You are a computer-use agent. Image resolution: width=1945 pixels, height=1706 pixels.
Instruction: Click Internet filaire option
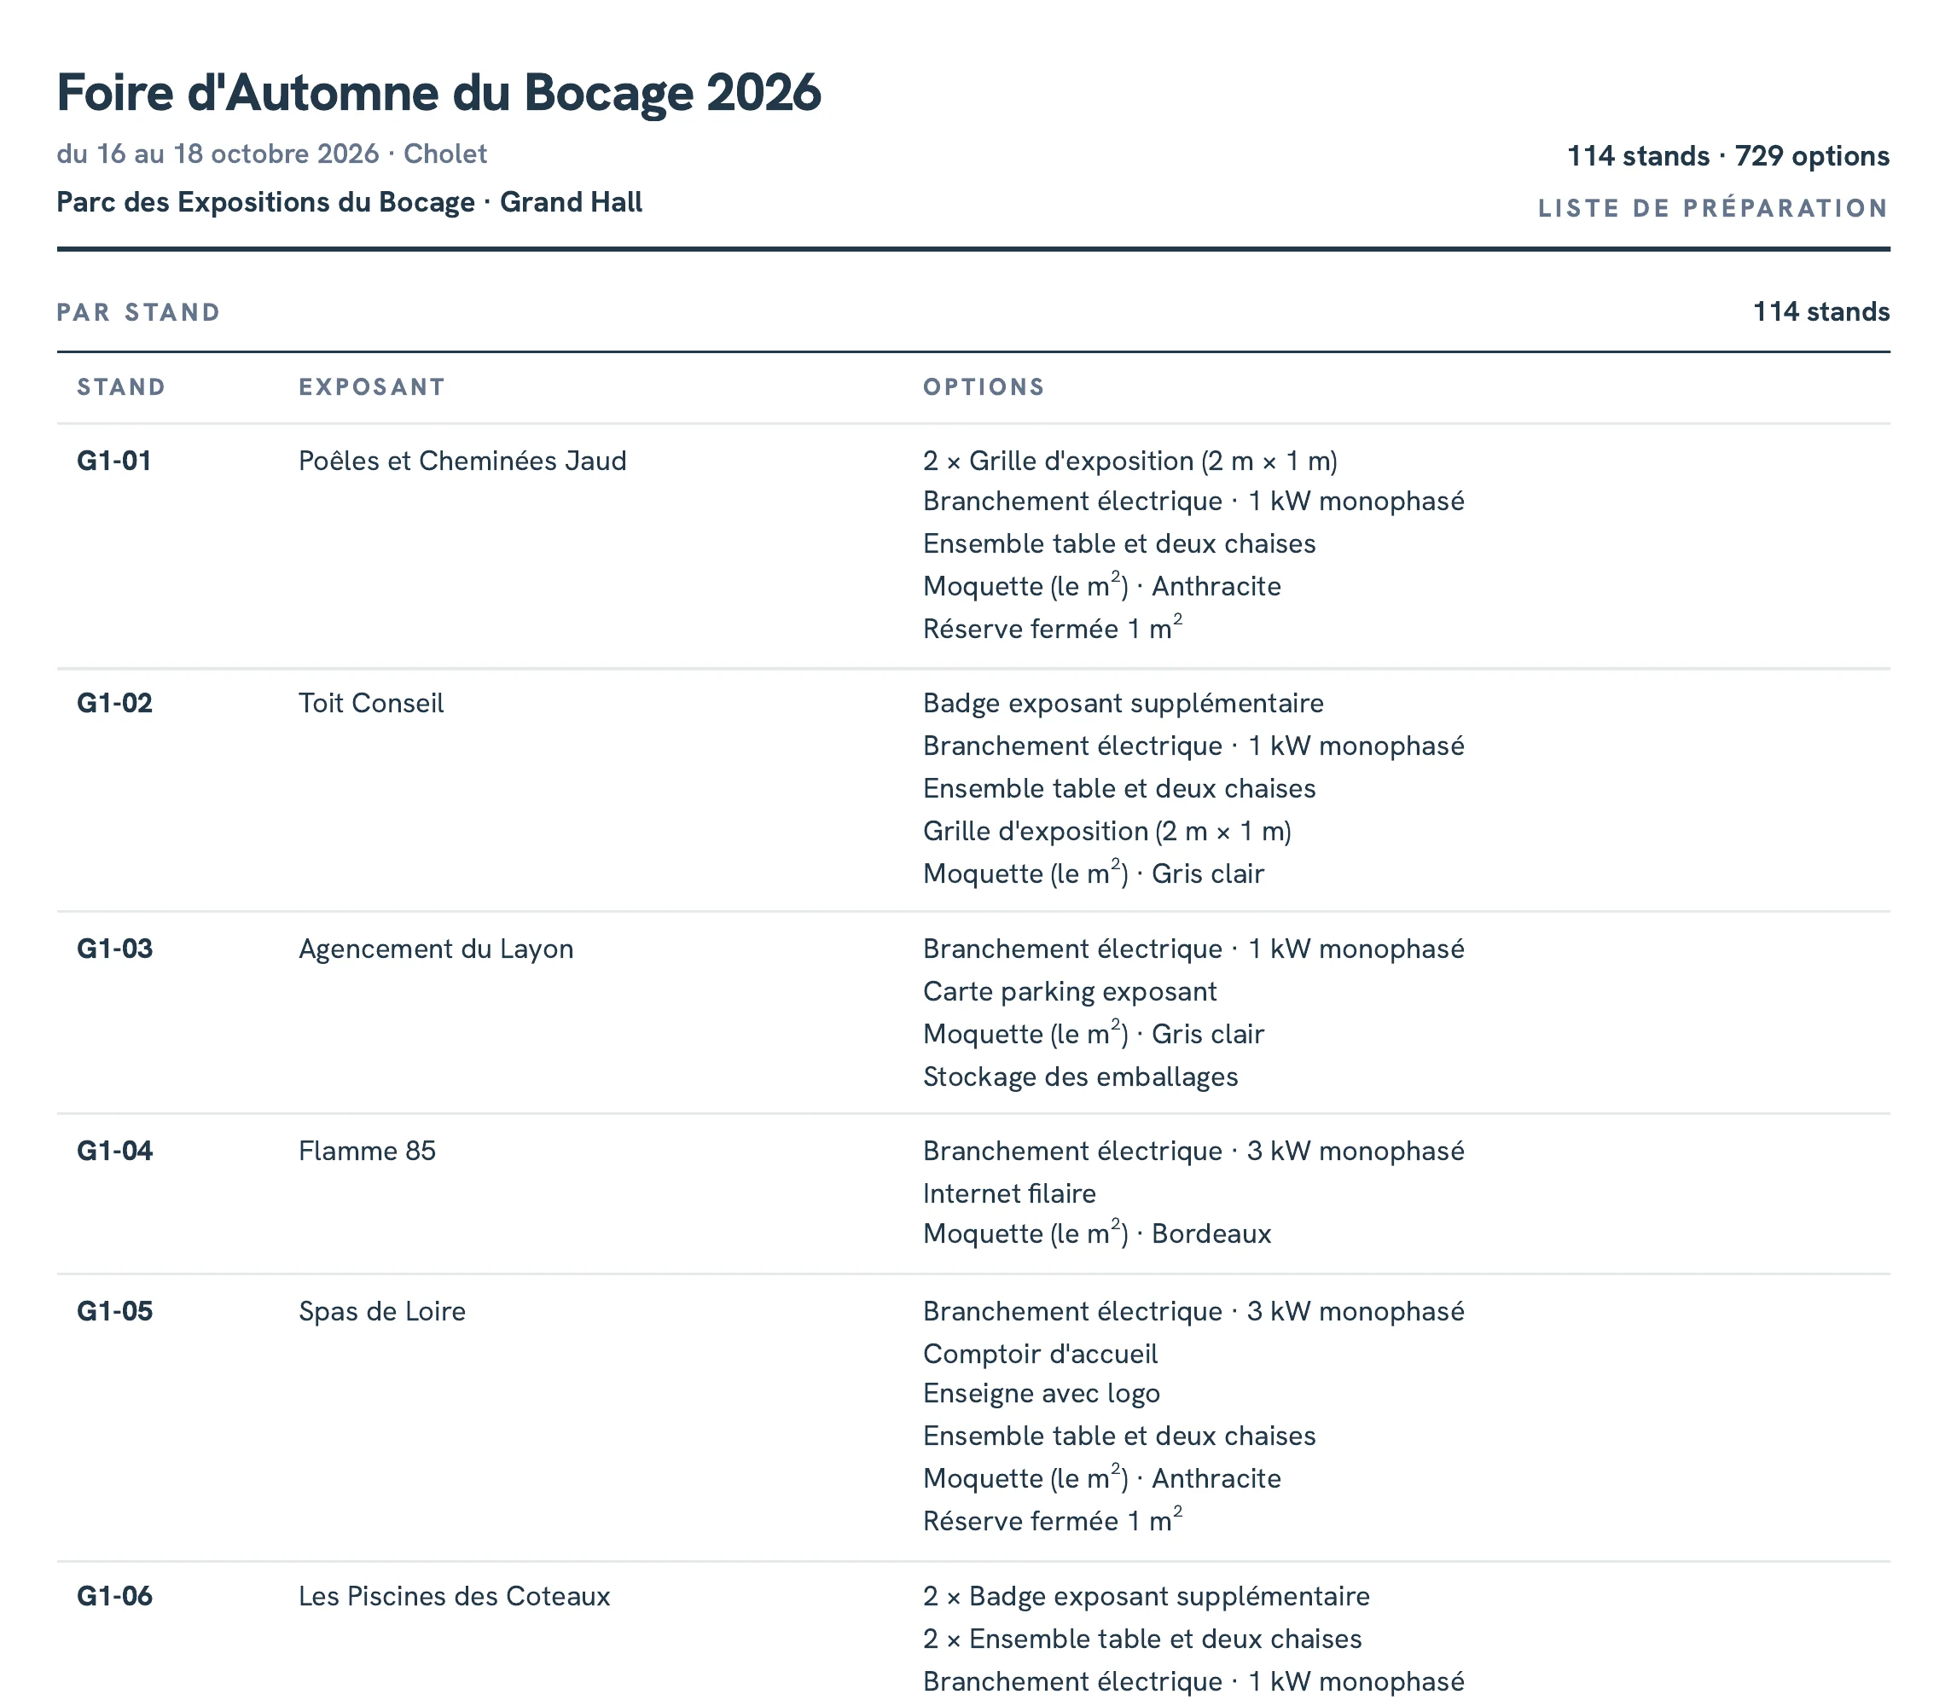(1010, 1194)
